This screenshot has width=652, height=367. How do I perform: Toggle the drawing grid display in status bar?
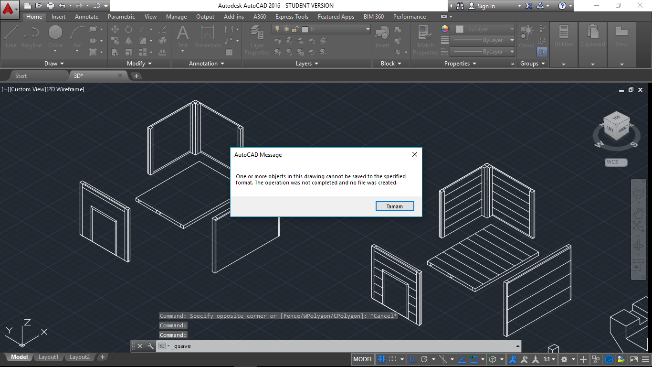381,359
